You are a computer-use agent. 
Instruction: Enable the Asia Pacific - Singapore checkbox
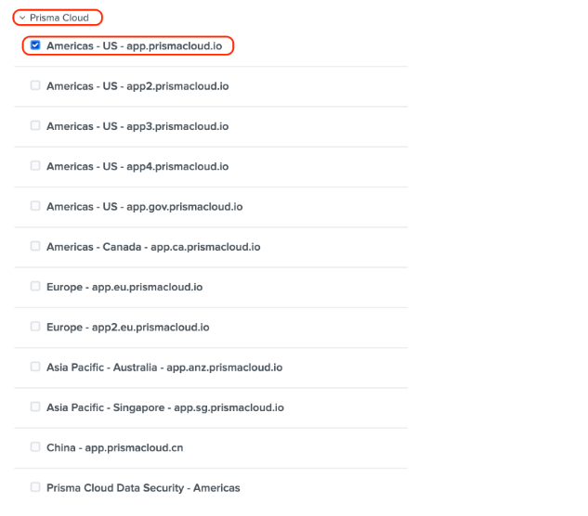pos(35,406)
